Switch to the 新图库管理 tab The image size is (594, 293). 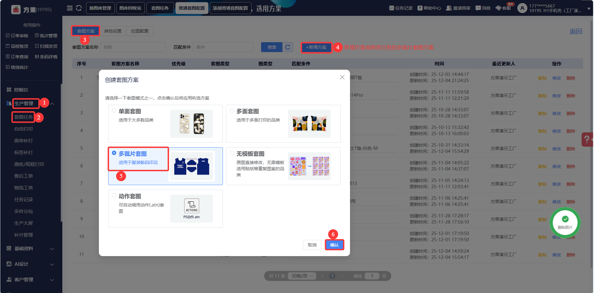tap(100, 8)
